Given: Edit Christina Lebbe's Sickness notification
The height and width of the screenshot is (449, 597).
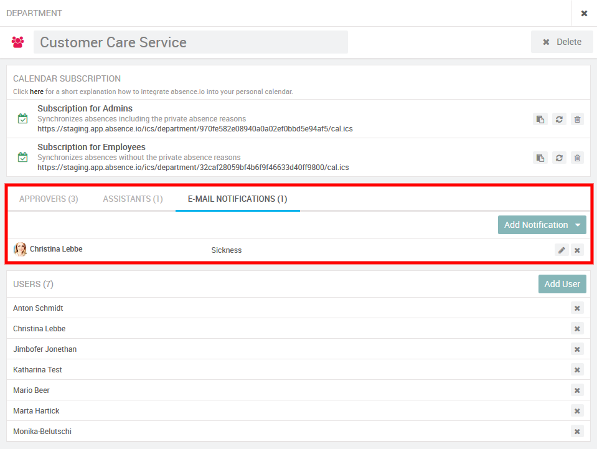Looking at the screenshot, I should (562, 250).
